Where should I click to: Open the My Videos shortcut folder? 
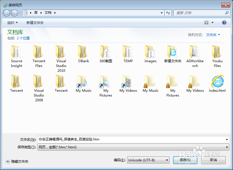(x=128, y=84)
